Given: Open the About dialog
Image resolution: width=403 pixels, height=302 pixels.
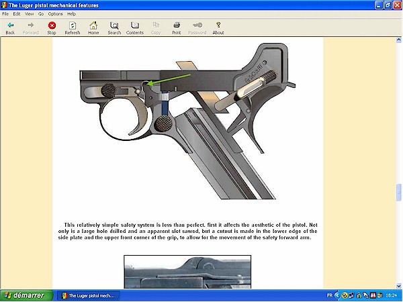Looking at the screenshot, I should pyautogui.click(x=218, y=28).
